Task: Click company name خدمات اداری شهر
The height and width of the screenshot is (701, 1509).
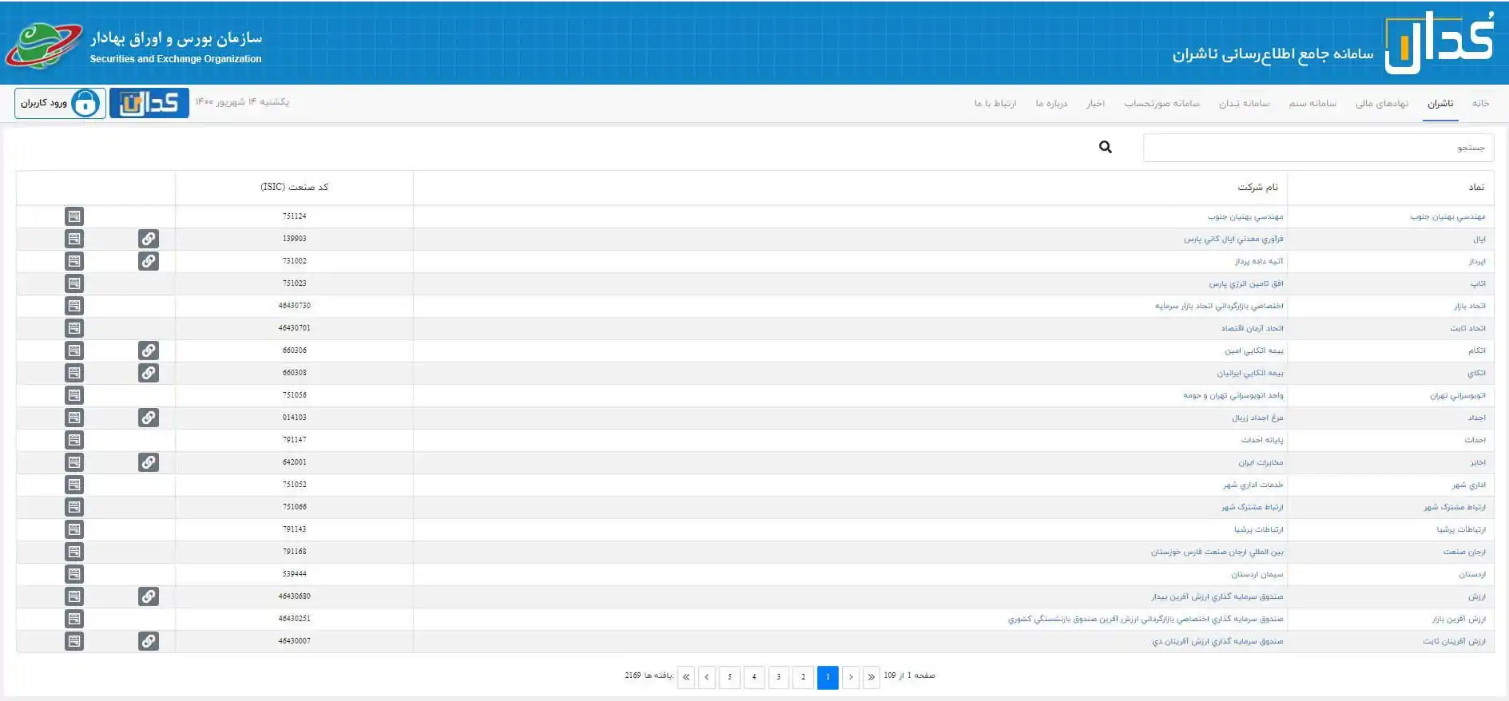Action: click(x=1253, y=485)
